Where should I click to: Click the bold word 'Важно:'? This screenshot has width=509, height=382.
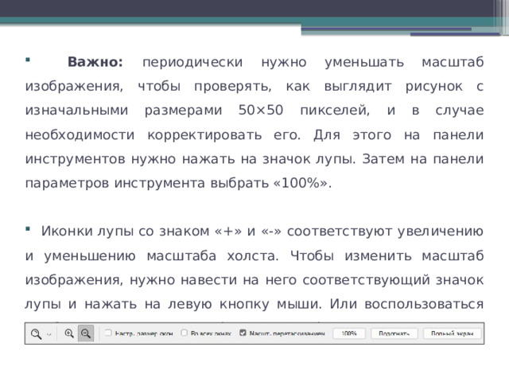95,62
